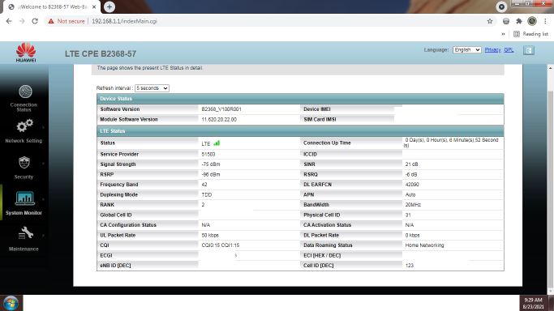Open the Windows Start menu

tap(11, 303)
